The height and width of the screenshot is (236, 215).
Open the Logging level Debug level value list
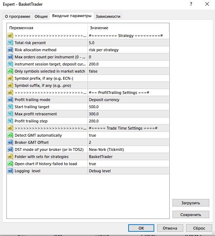tap(128, 171)
